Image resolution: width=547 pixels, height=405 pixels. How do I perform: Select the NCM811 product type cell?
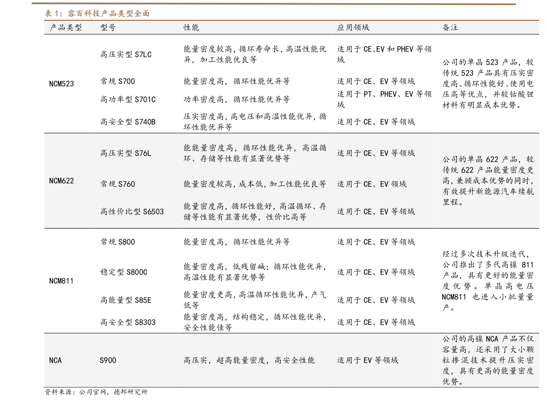pyautogui.click(x=61, y=281)
